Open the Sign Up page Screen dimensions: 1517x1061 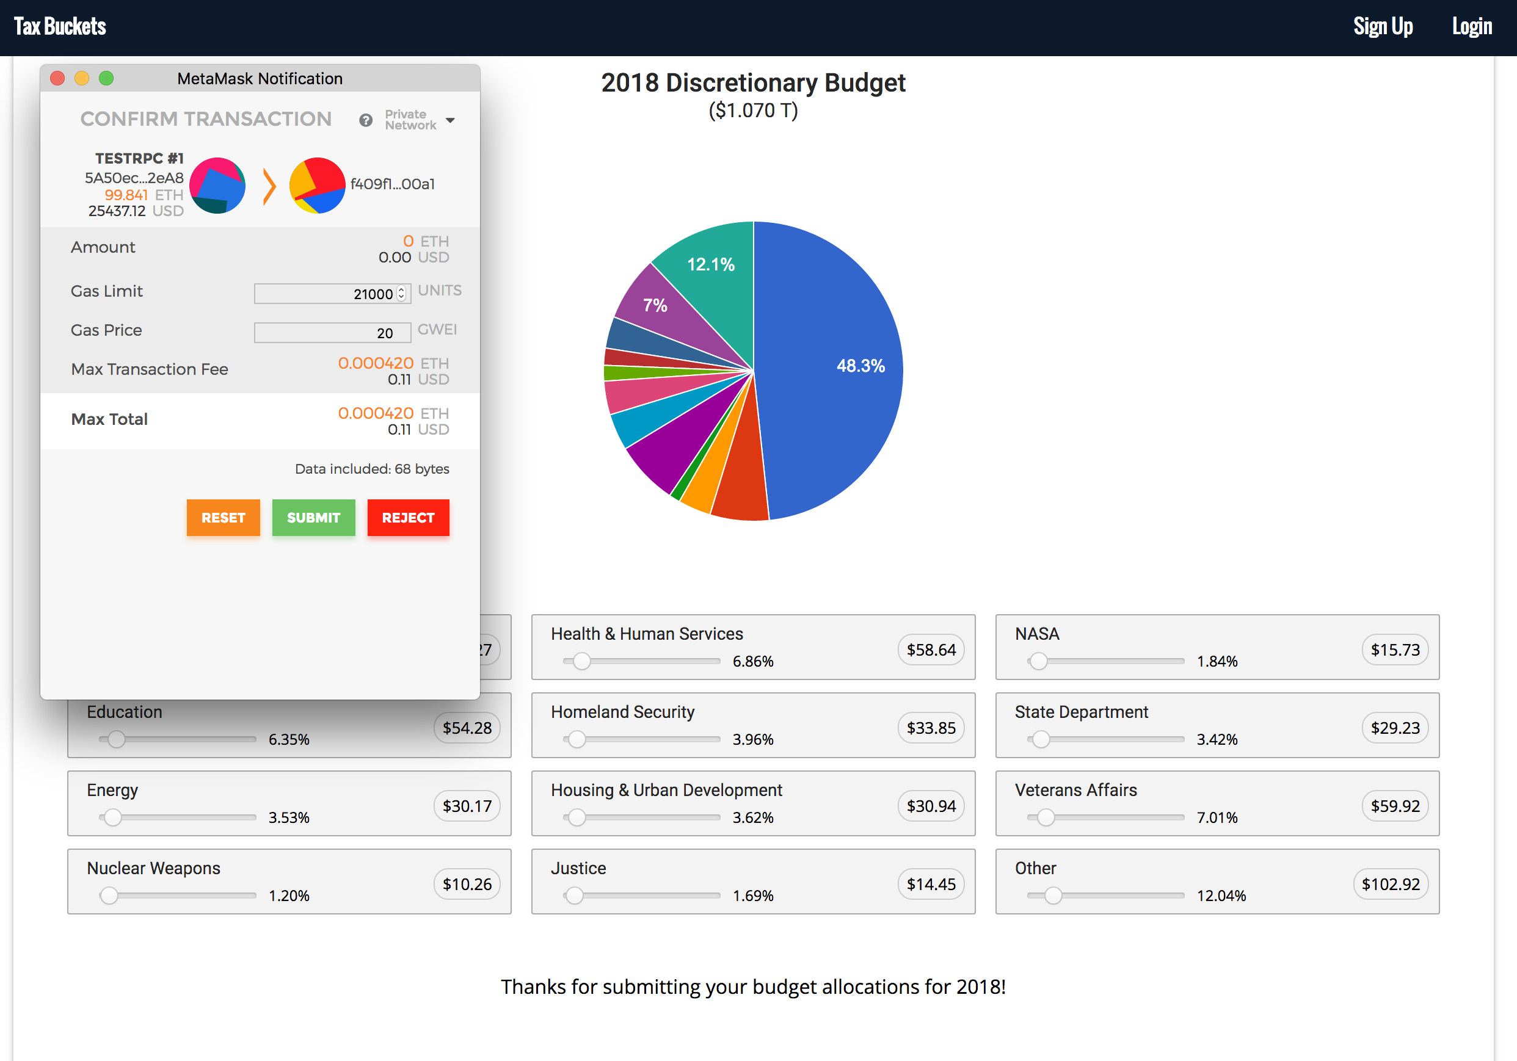[x=1382, y=26]
